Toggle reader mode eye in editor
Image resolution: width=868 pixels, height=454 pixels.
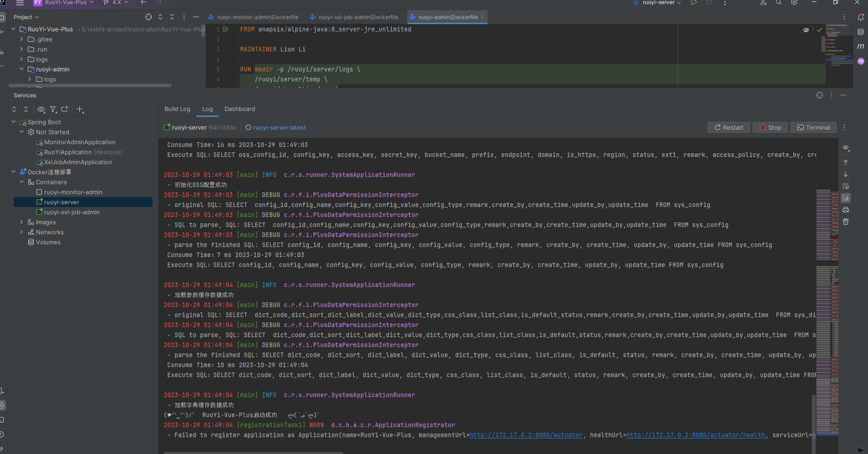pyautogui.click(x=806, y=30)
